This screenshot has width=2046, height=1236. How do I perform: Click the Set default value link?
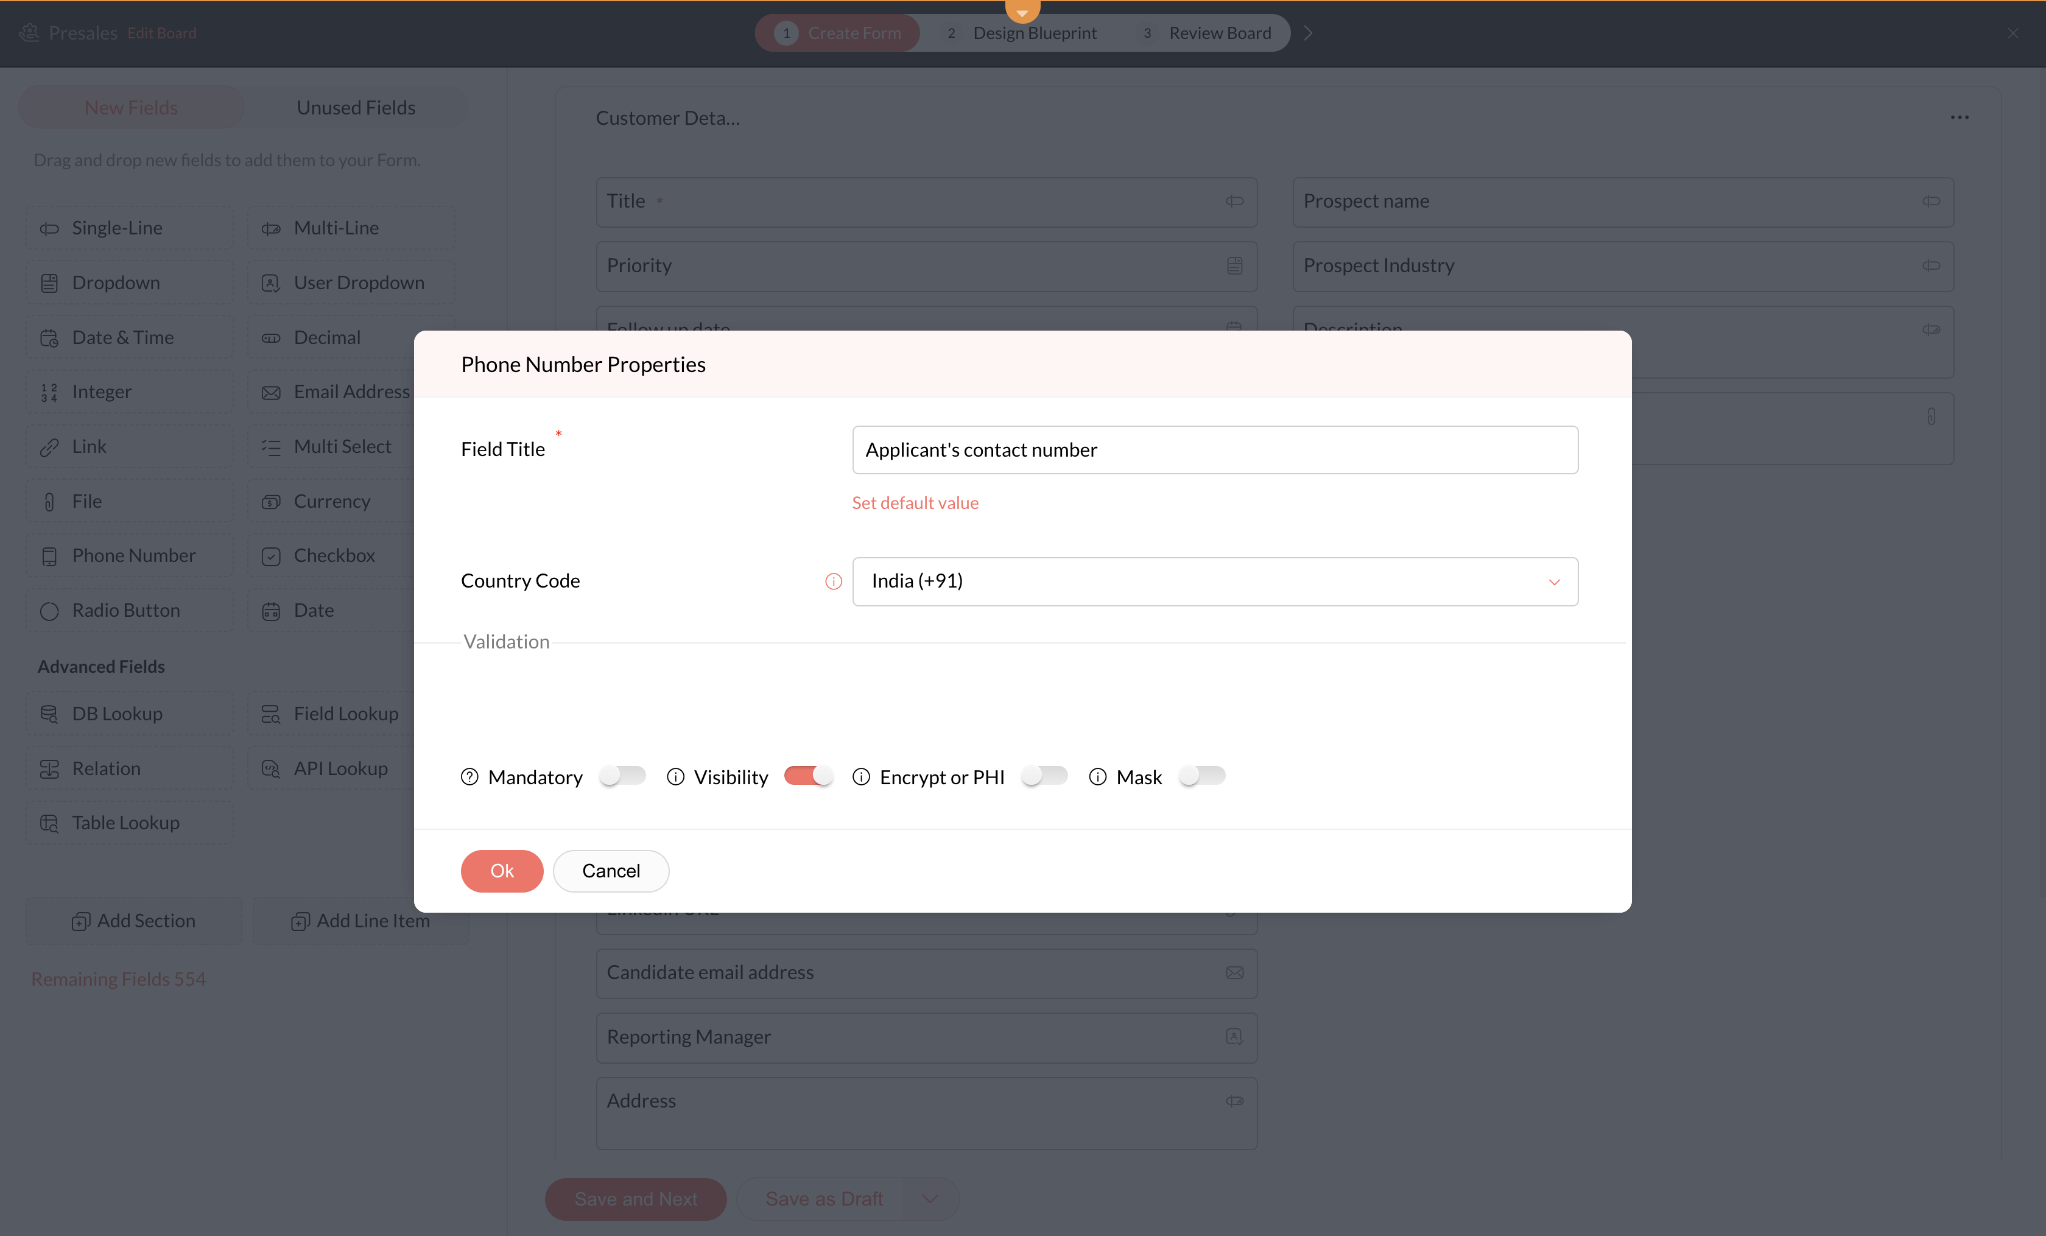915,503
